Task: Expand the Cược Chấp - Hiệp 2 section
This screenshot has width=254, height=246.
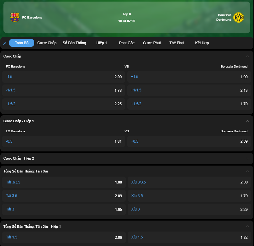Action: pos(247,158)
